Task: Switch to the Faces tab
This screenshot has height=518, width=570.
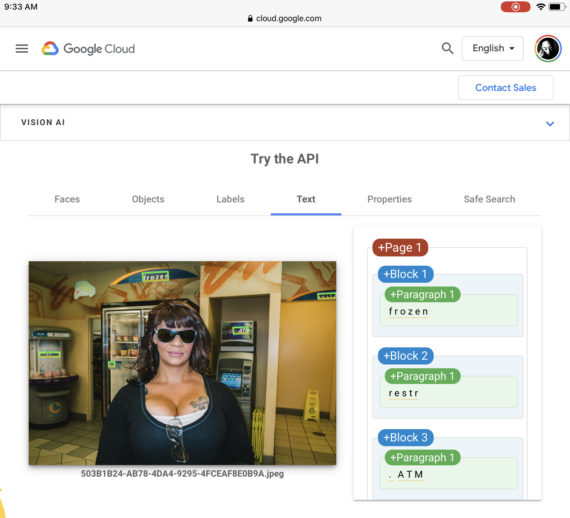Action: pos(67,199)
